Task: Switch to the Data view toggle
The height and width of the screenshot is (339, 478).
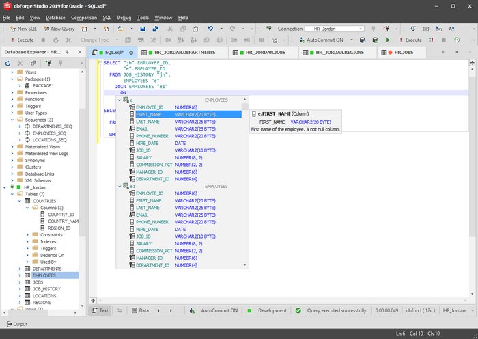Action: point(140,310)
